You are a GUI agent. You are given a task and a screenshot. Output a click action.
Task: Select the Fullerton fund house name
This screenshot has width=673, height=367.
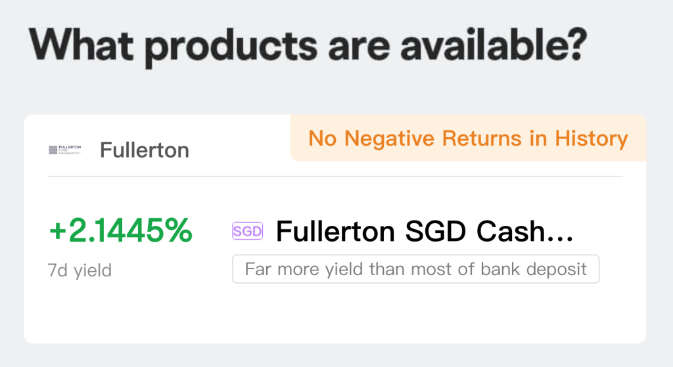point(144,150)
